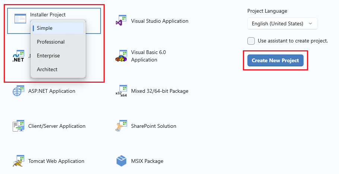Select Enterprise in the popup menu
339x174 pixels.
tap(58, 56)
